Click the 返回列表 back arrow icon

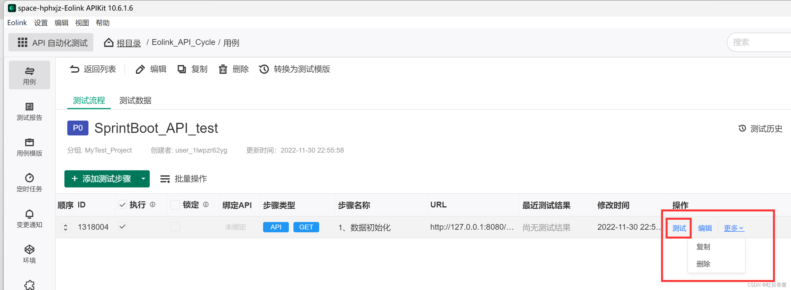click(x=74, y=69)
